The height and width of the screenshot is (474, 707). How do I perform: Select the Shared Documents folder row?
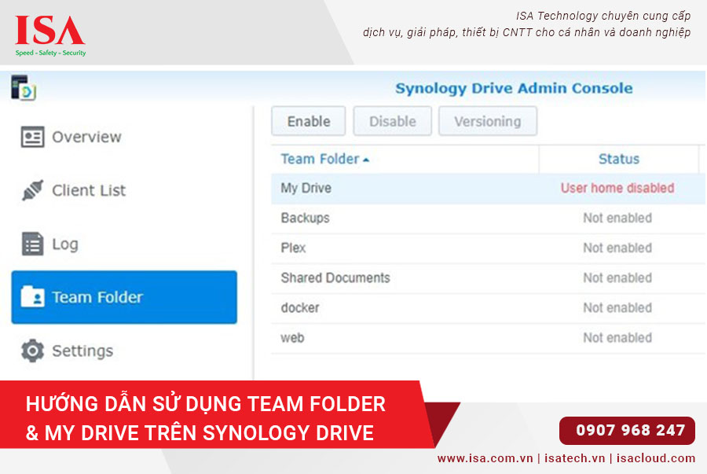click(489, 277)
